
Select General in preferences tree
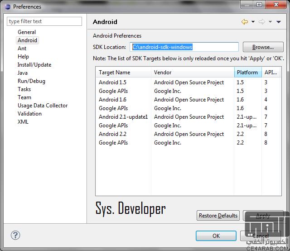pyautogui.click(x=27, y=32)
